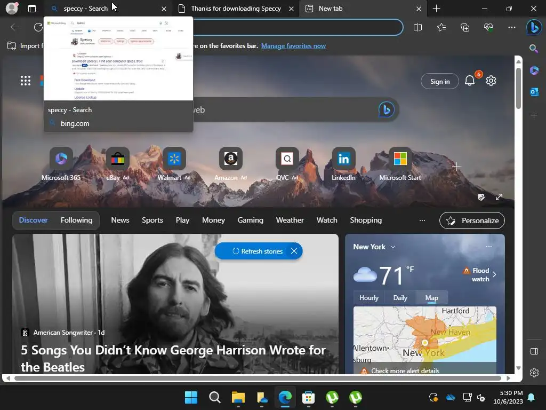Open a new tab with plus button

click(x=436, y=9)
